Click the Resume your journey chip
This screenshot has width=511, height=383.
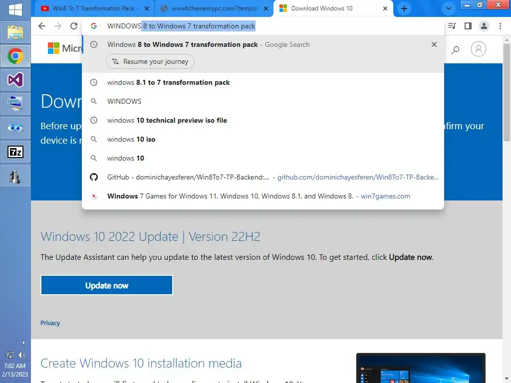tap(150, 61)
